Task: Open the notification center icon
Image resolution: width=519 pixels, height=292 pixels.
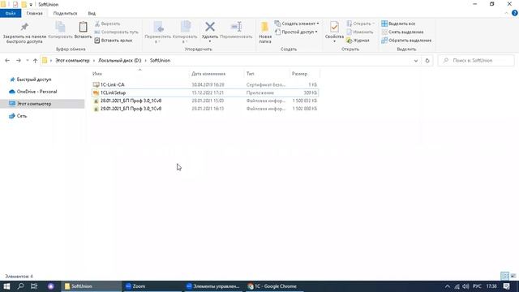Action: pyautogui.click(x=506, y=286)
